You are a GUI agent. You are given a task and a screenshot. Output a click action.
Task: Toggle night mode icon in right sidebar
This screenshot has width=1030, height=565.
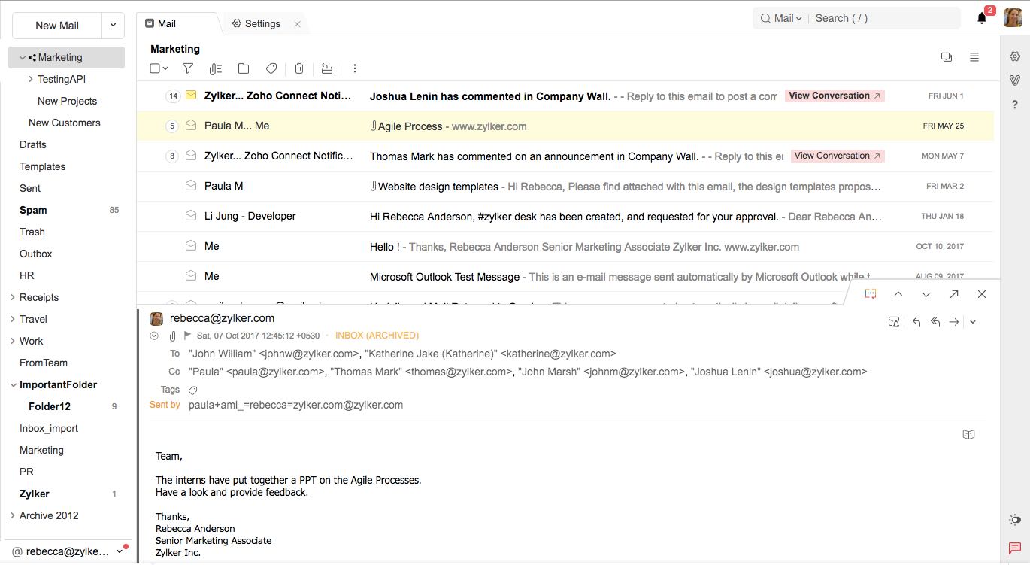[1015, 520]
